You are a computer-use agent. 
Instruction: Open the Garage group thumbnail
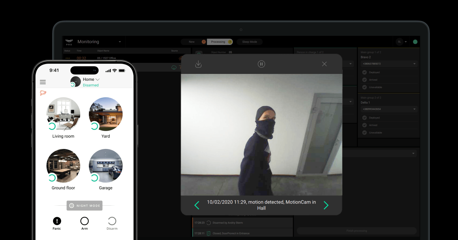point(106,166)
